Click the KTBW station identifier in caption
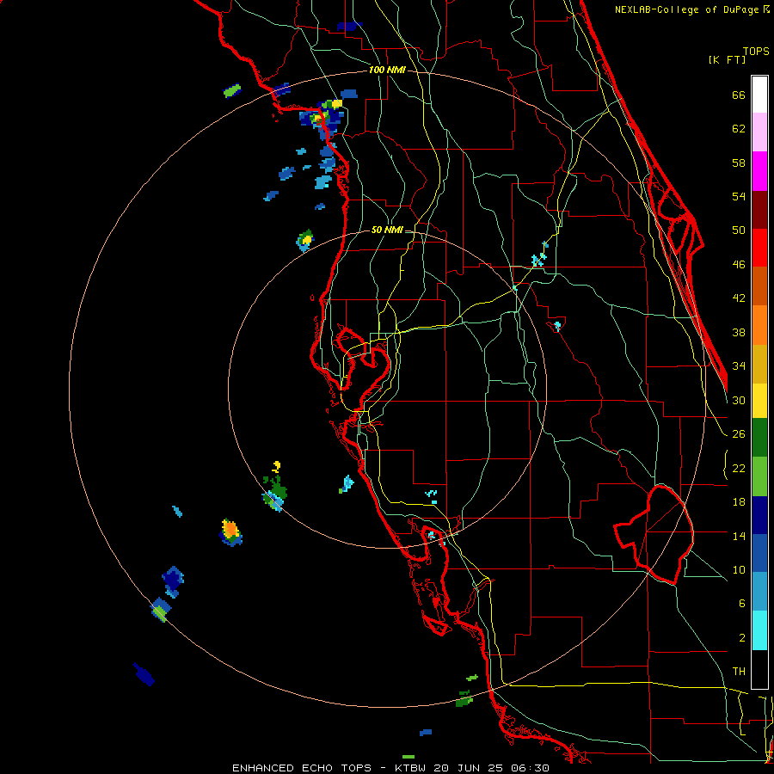Viewport: 774px width, 774px height. click(410, 768)
